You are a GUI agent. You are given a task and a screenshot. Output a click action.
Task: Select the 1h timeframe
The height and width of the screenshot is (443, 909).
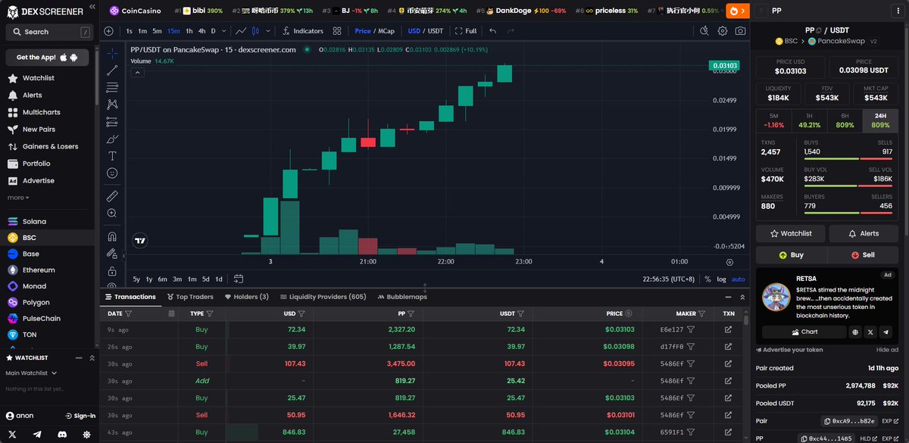coord(189,31)
